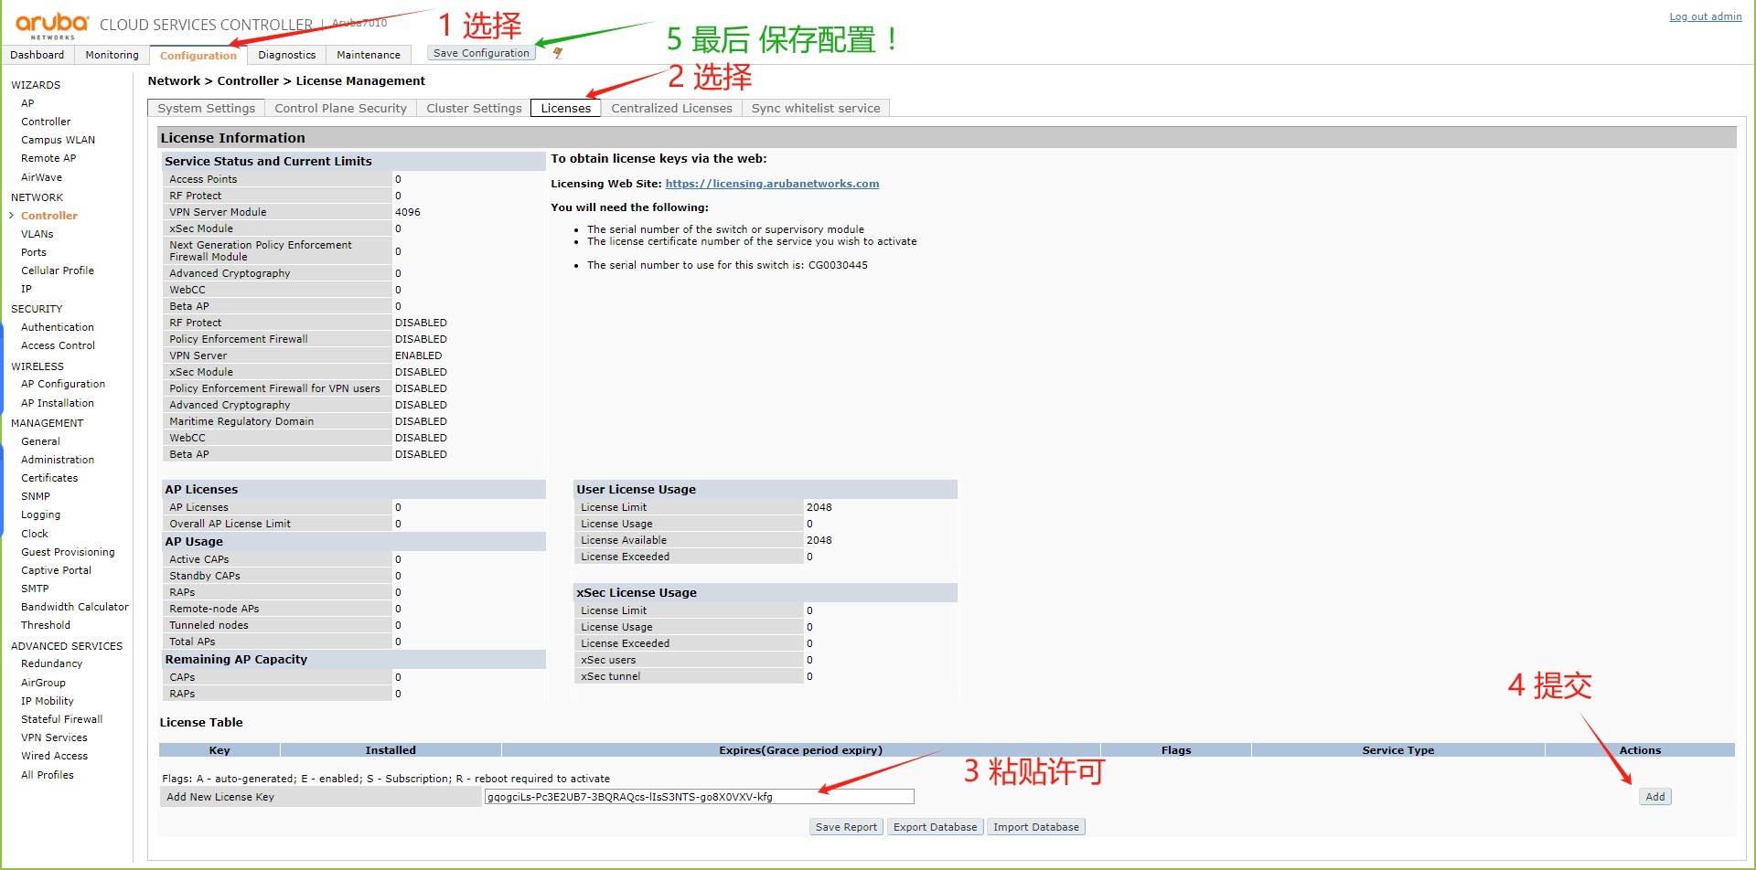Viewport: 1756px width, 870px height.
Task: Open AP Installation under Wireless
Action: tap(58, 403)
